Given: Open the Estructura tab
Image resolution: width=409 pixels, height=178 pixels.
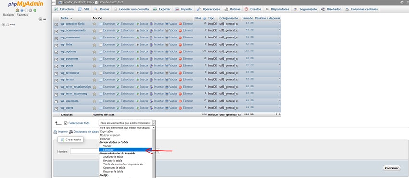Looking at the screenshot, I should tap(64, 9).
